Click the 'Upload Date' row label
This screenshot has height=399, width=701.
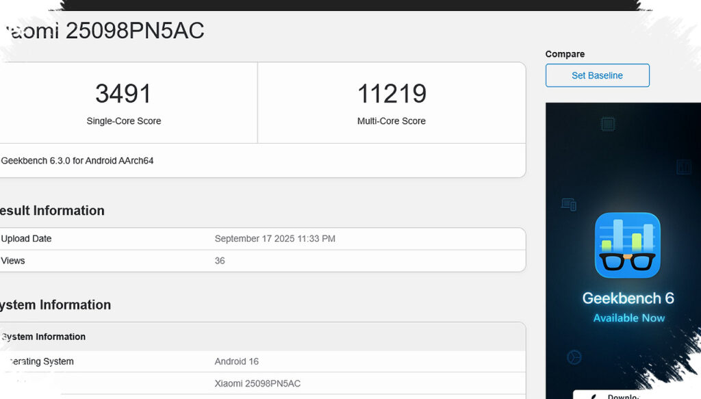pyautogui.click(x=26, y=239)
